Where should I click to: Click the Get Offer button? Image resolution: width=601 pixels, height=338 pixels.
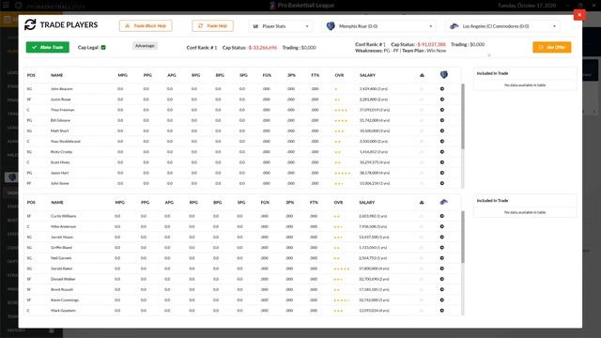[x=551, y=47]
